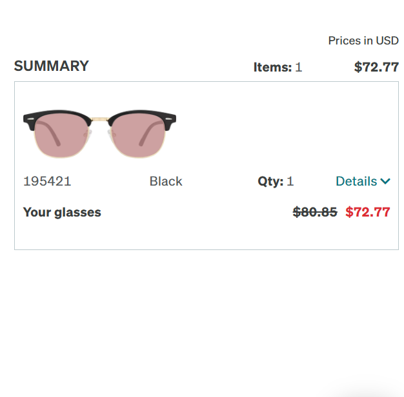The image size is (404, 397).
Task: Click the gold bridge of the sunglasses
Action: 99,121
